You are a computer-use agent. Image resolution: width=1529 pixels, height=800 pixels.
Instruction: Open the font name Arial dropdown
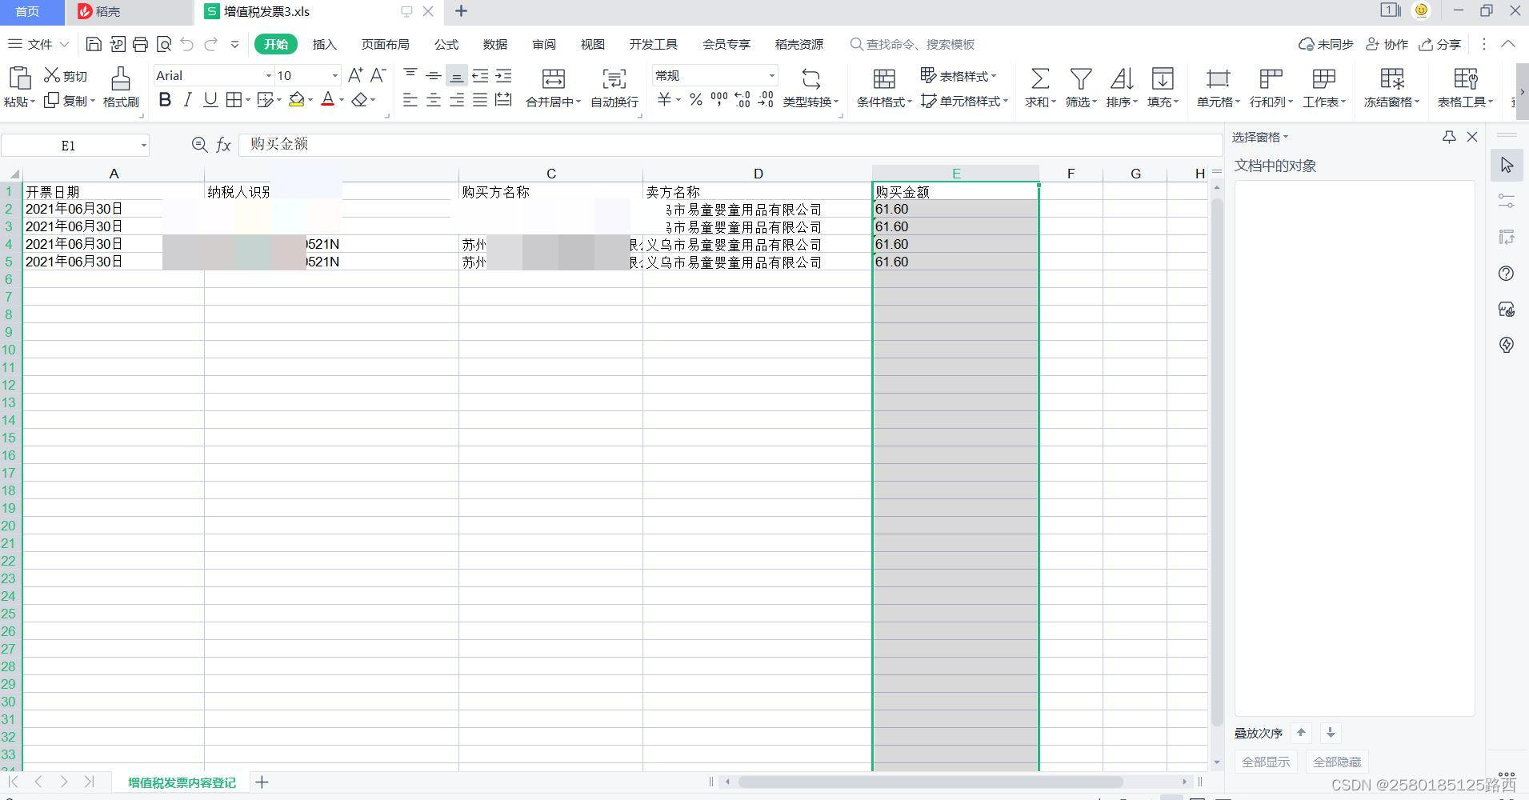[269, 75]
